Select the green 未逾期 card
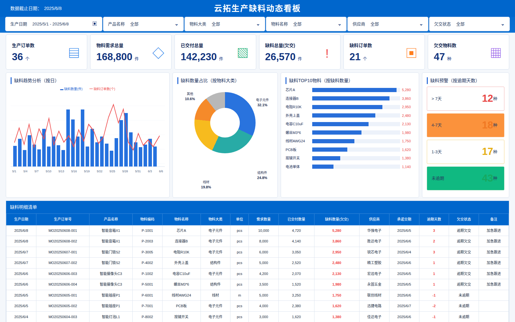515x322 pixels. pyautogui.click(x=465, y=178)
